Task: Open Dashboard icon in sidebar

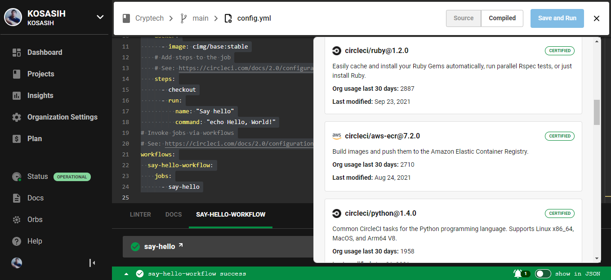Action: [x=17, y=53]
